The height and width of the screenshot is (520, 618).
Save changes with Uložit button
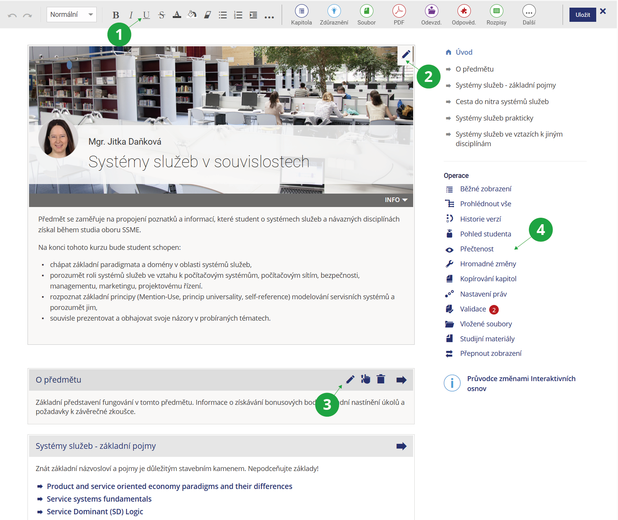582,15
